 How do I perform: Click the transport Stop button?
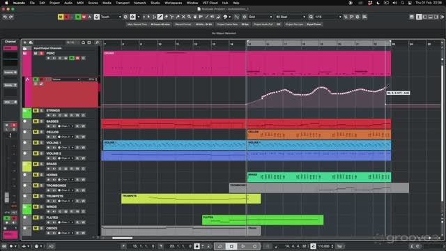tap(231, 246)
